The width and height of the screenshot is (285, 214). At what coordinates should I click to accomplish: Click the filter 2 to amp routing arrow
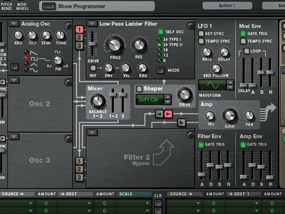[x=182, y=123]
